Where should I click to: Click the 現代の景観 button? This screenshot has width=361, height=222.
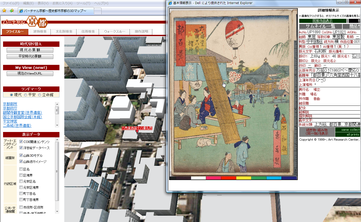(x=30, y=50)
